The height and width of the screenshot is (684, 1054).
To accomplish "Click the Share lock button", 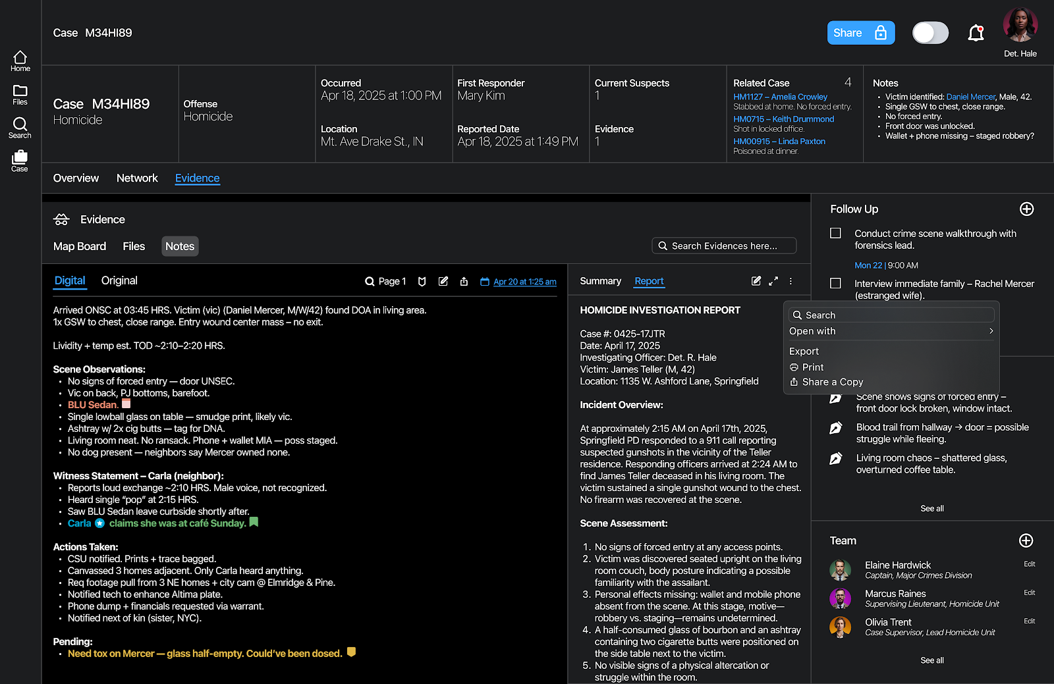I will (x=860, y=33).
